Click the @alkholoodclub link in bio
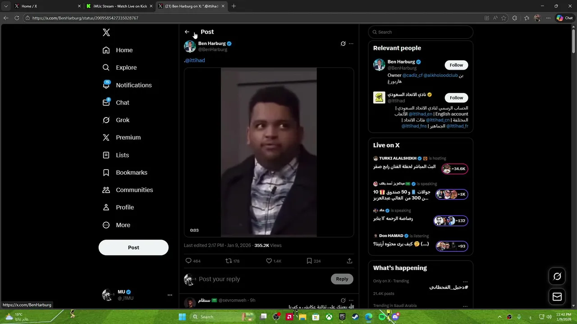This screenshot has height=324, width=577. pos(440,76)
